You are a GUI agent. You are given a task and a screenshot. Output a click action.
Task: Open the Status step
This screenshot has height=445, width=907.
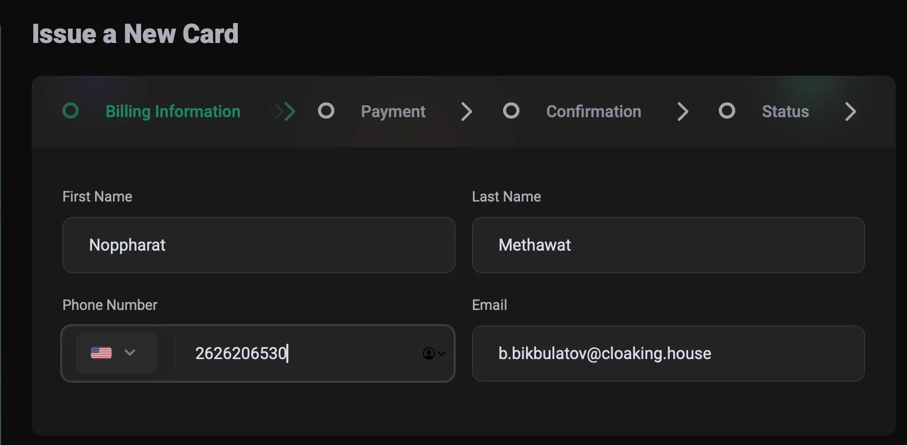[785, 112]
